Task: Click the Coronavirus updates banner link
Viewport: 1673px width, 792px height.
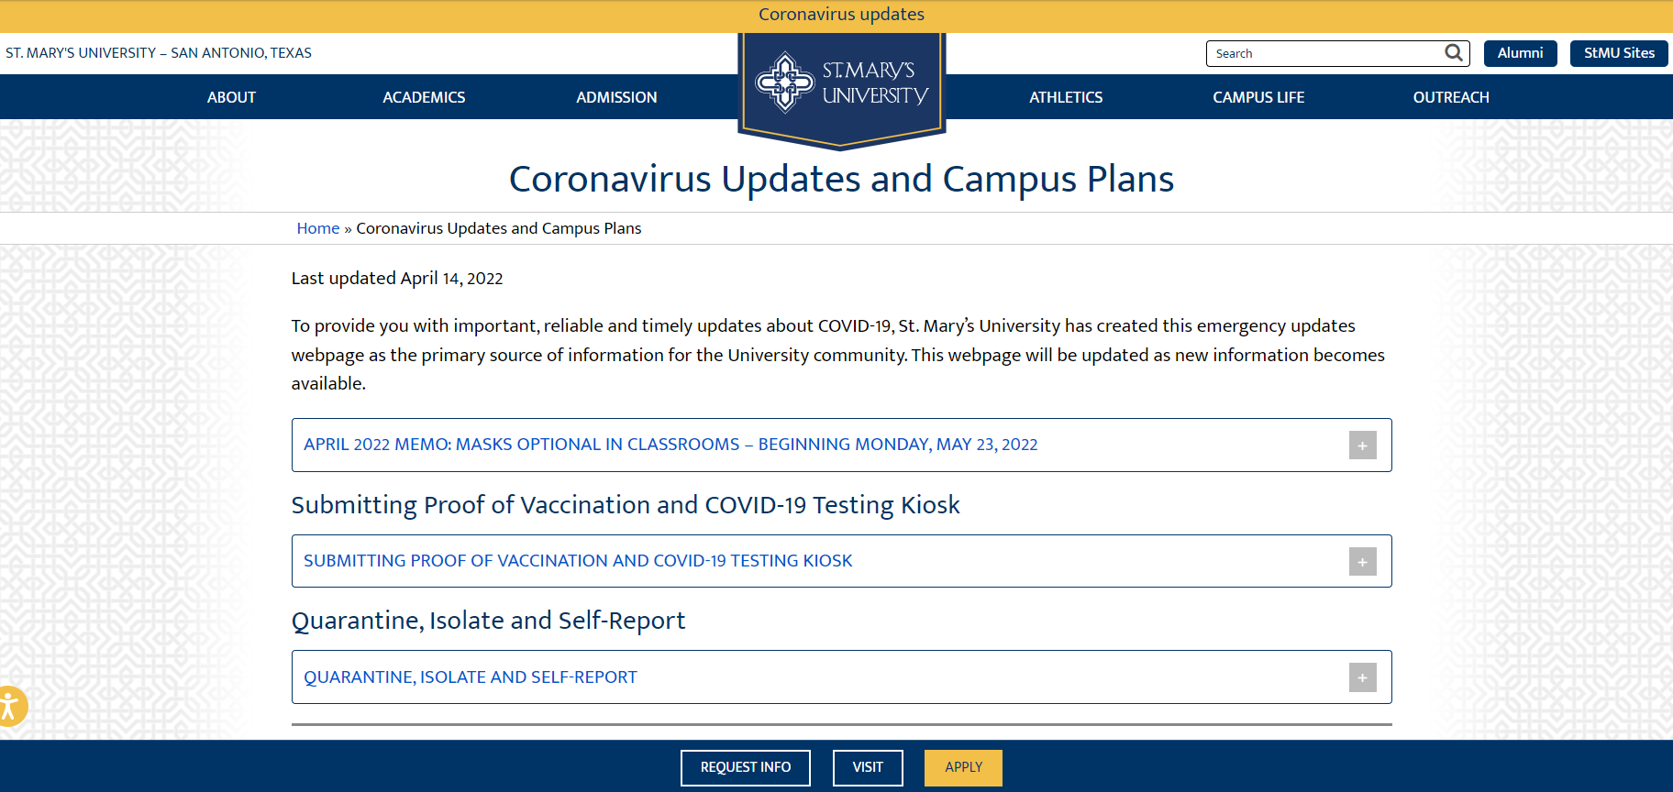Action: pos(841,15)
